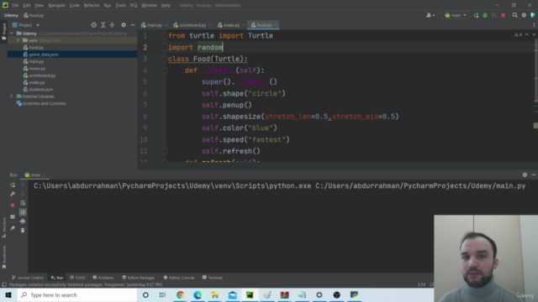Screen dimensions: 538x302
Task: Open the Python Packages tool window
Action: (x=139, y=278)
